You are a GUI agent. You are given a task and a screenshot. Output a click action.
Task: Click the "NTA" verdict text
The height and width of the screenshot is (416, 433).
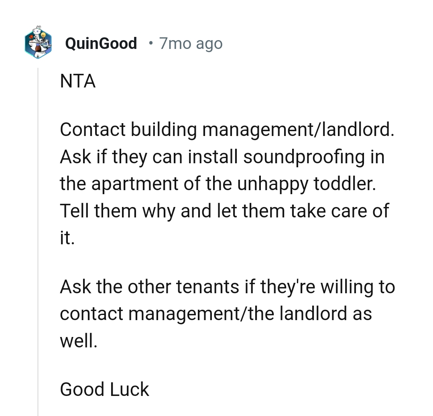pos(78,82)
